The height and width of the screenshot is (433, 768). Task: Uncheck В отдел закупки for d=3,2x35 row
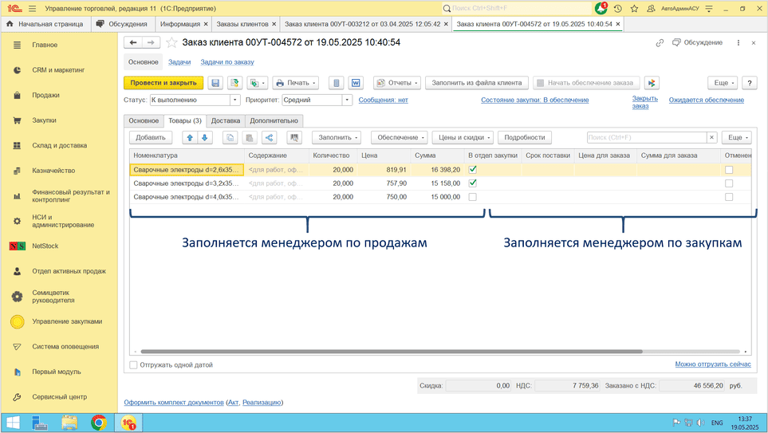[x=473, y=183]
